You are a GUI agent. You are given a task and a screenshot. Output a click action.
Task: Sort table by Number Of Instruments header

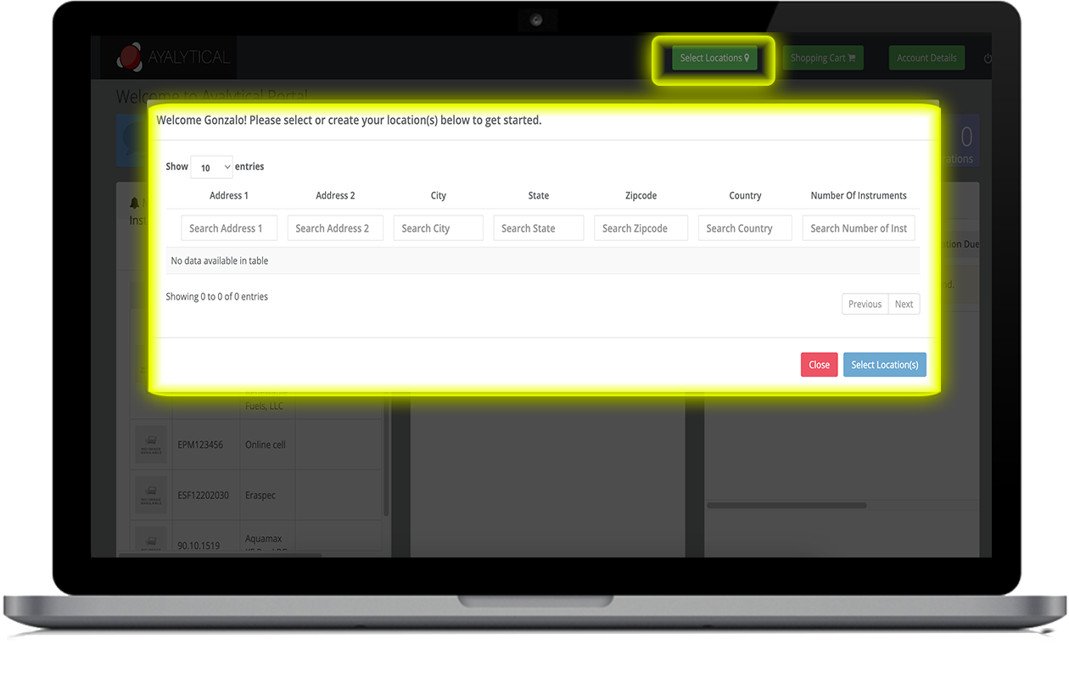pos(858,195)
